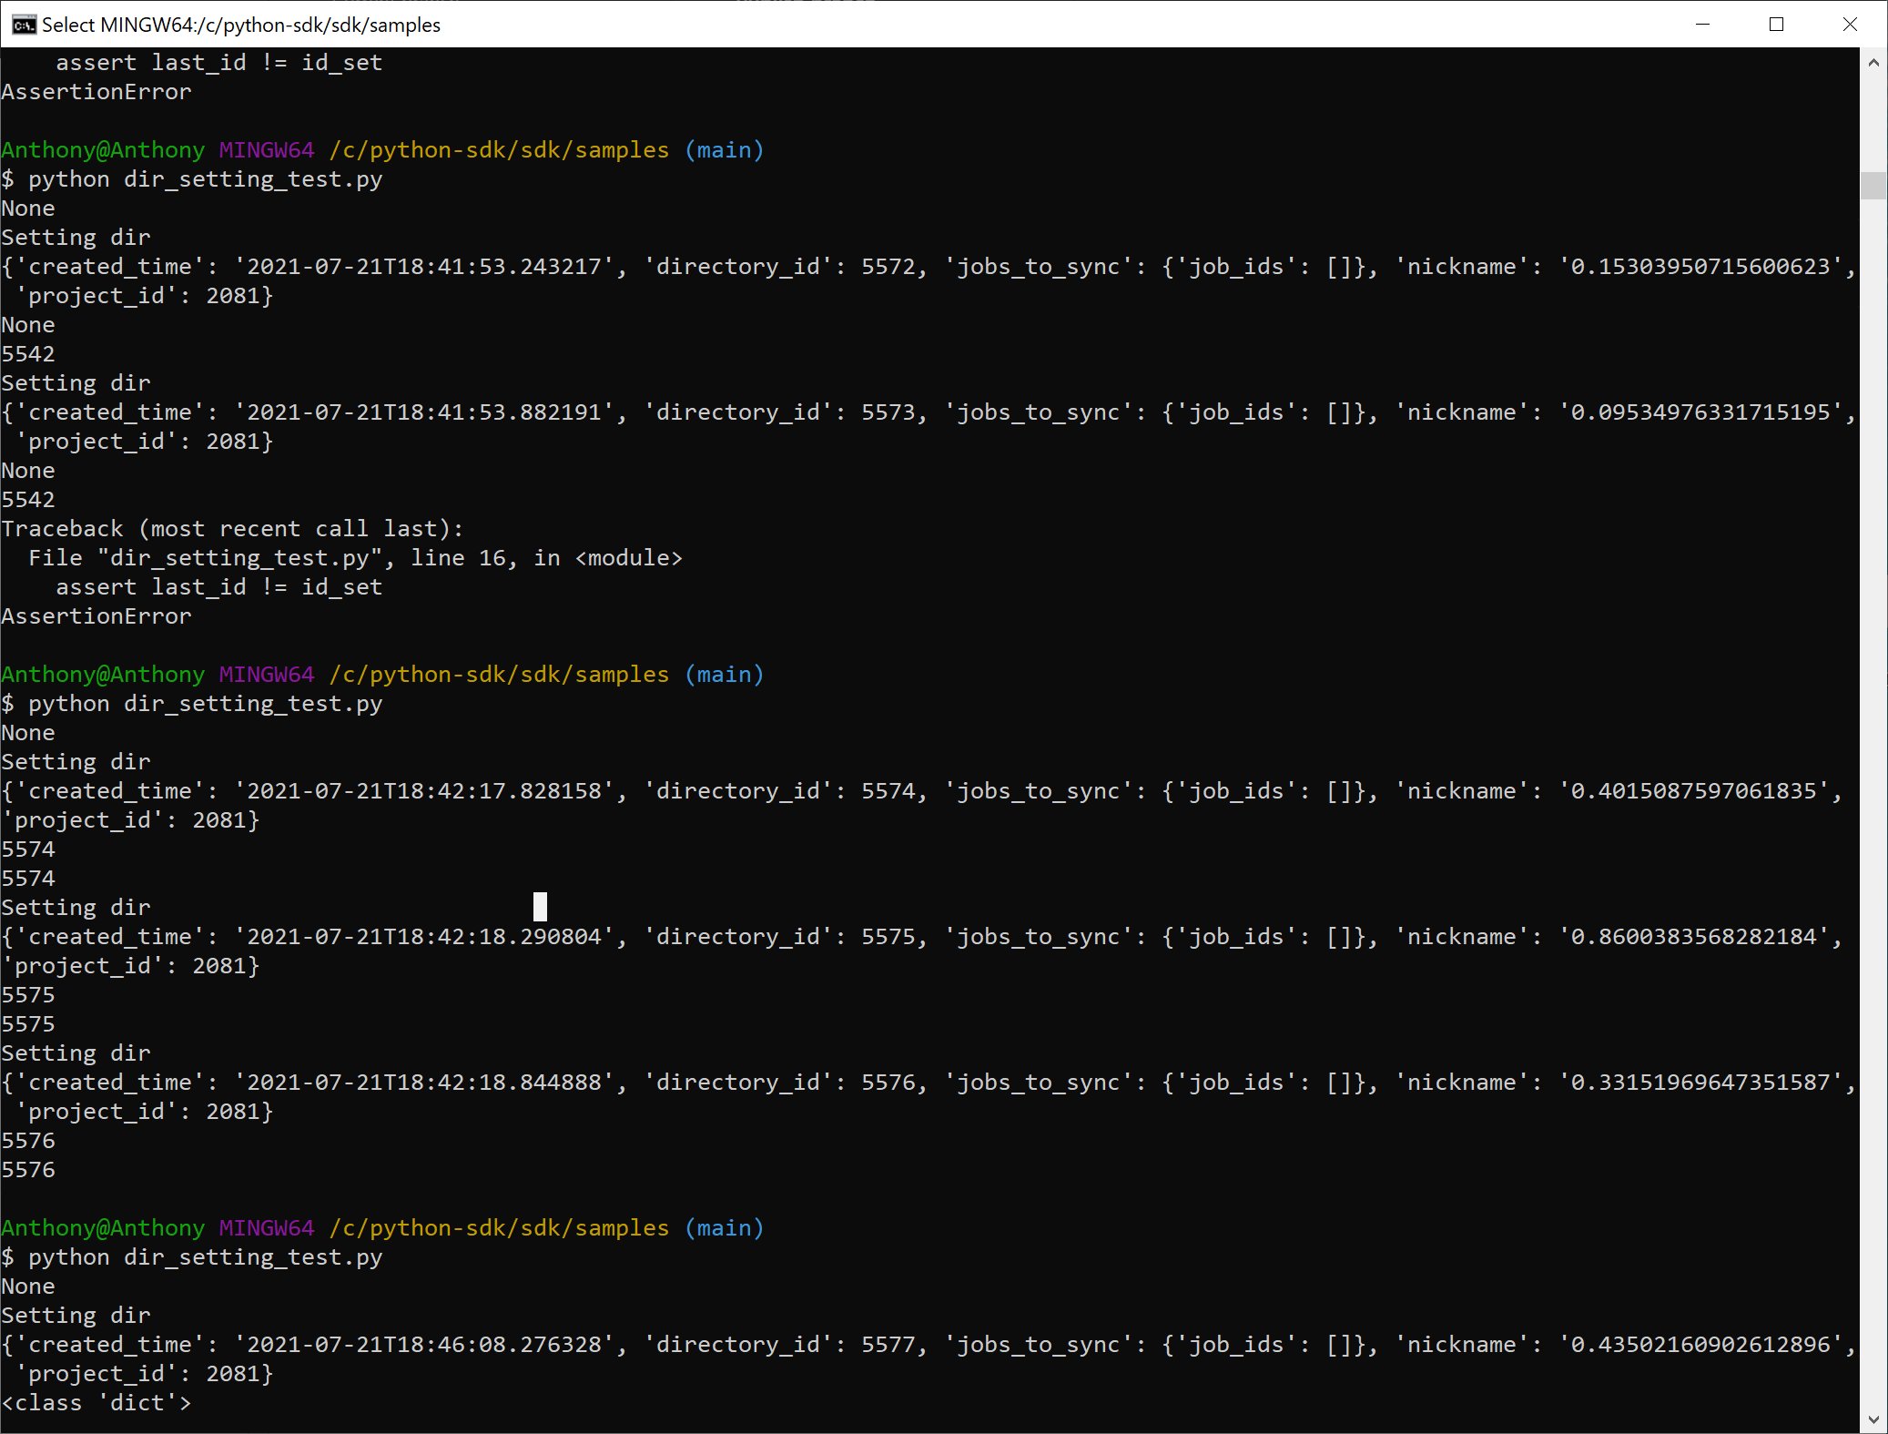Click the bottom Anthony@Anthony prompt text
Image resolution: width=1888 pixels, height=1434 pixels.
(x=103, y=1228)
